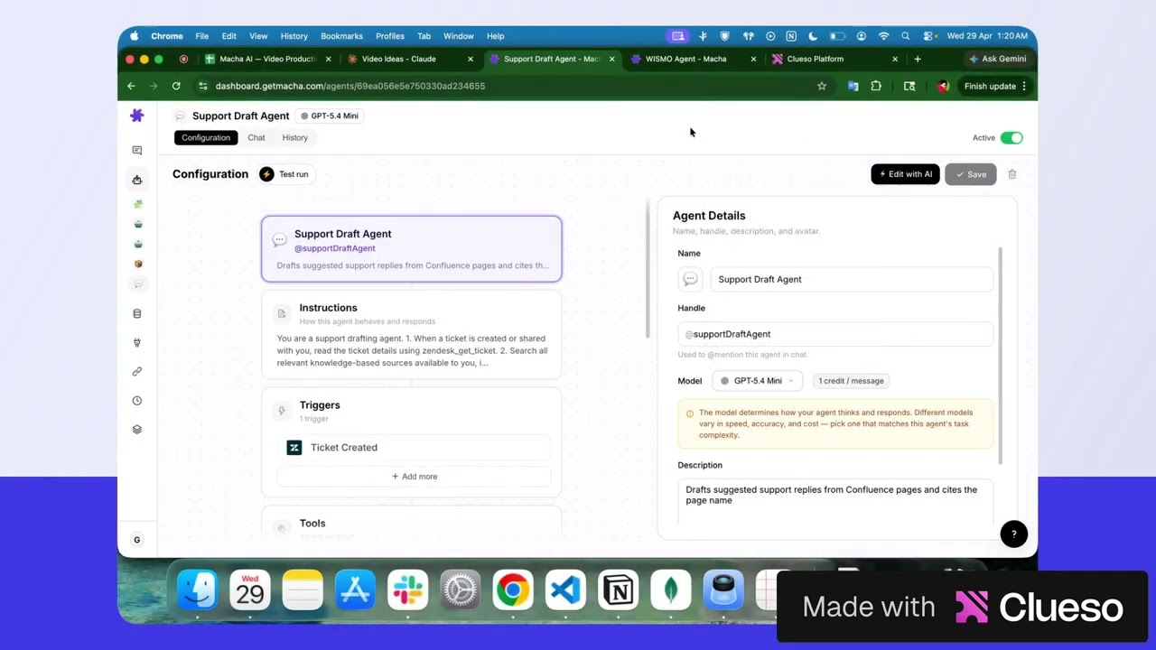Click the Google Translate icon in address bar
This screenshot has width=1156, height=650.
tap(853, 86)
